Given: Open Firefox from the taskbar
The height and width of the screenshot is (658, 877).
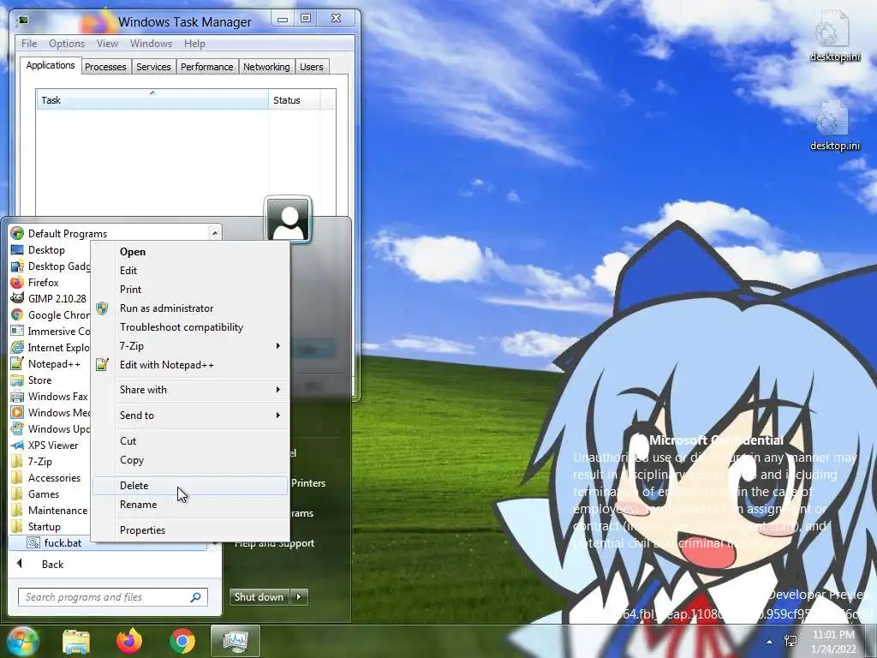Looking at the screenshot, I should click(x=129, y=641).
